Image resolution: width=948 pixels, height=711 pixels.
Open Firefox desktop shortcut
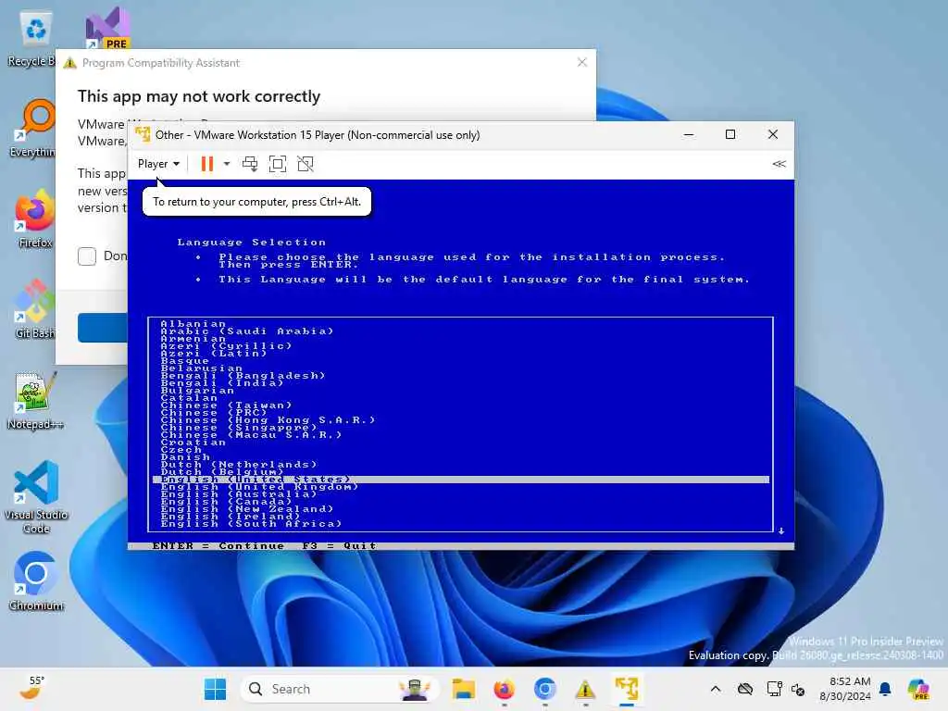[x=34, y=218]
